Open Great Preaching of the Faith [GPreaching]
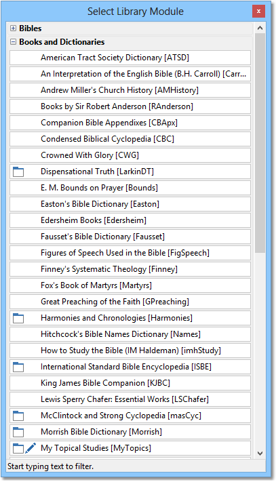The width and height of the screenshot is (276, 482). (x=130, y=302)
